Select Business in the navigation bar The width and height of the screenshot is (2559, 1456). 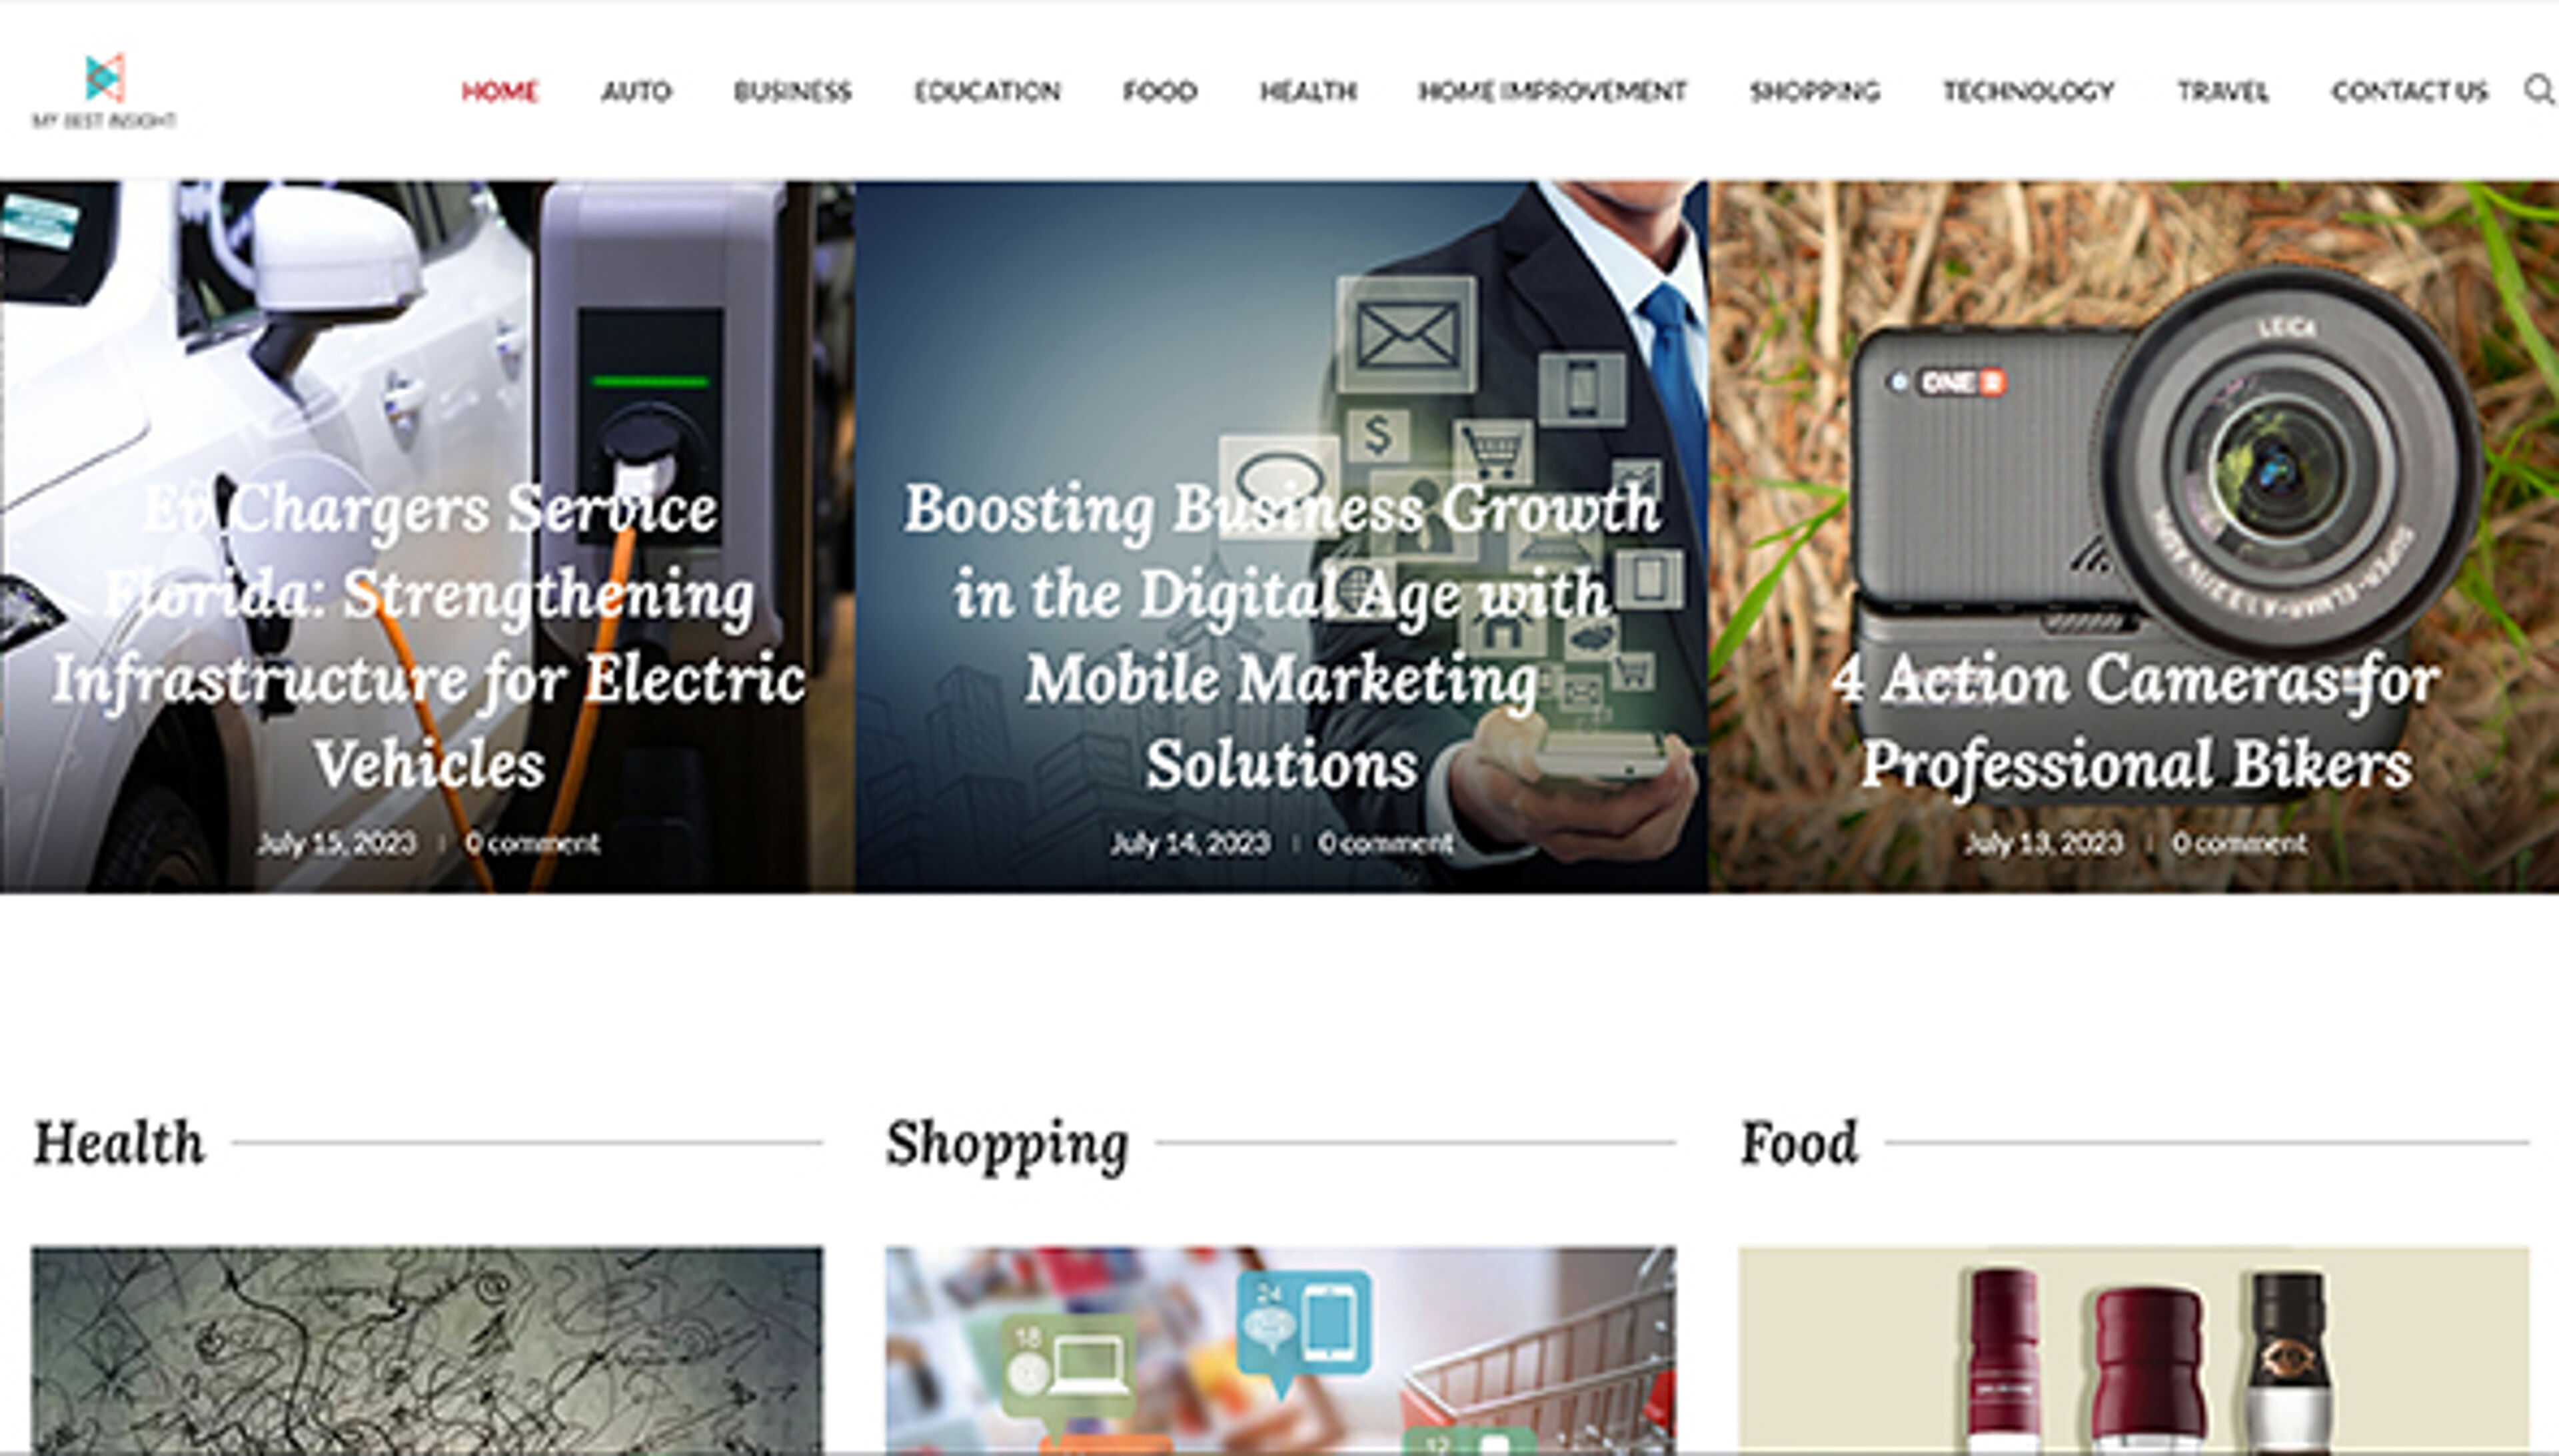[792, 91]
